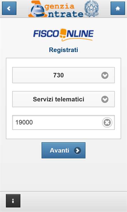Tap the Agenzia Entrate logo
127x212 pixels.
pyautogui.click(x=56, y=9)
